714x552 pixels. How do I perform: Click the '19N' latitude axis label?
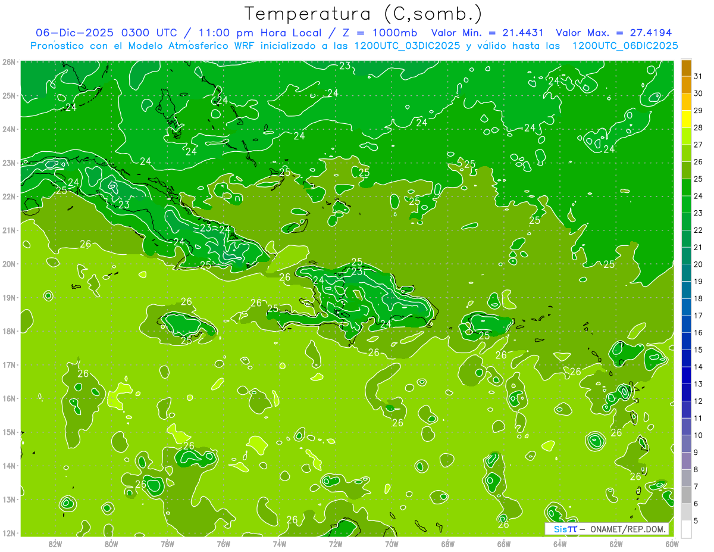(x=9, y=298)
